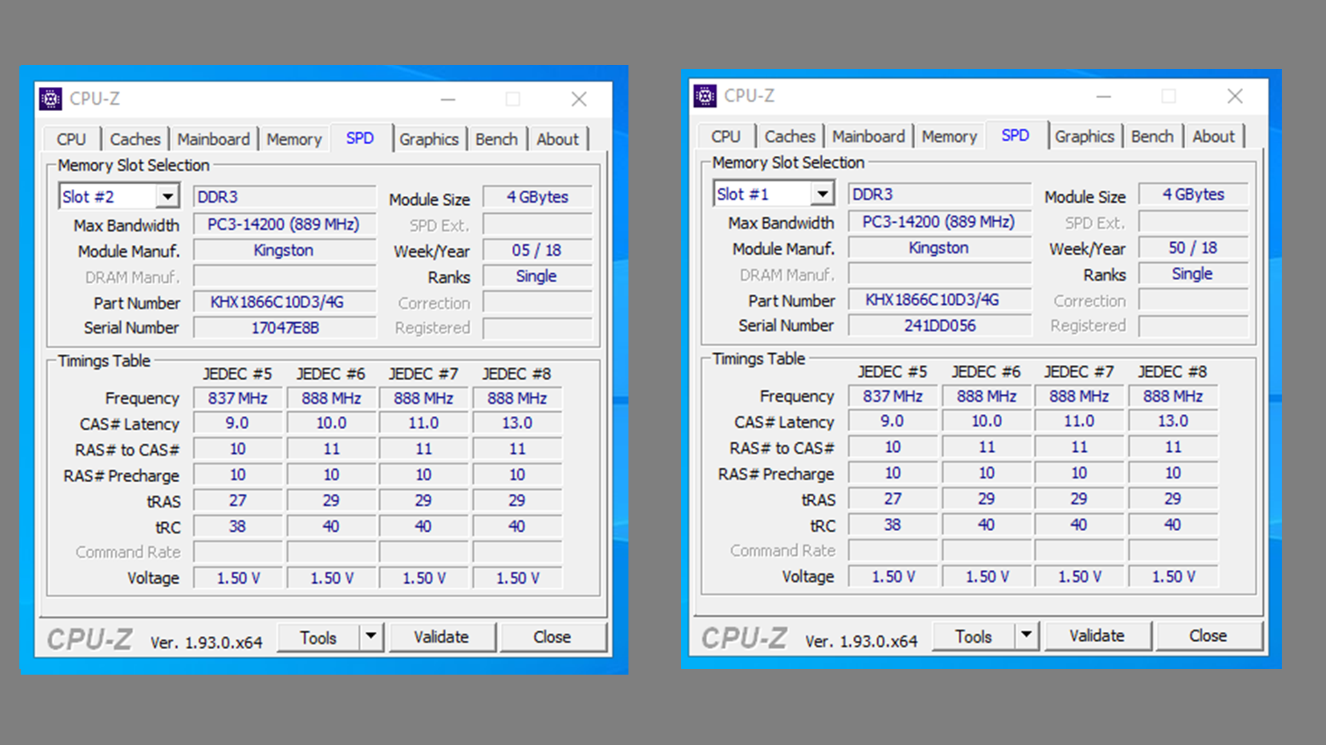Open Caches tab in right window
Image resolution: width=1326 pixels, height=745 pixels.
(790, 136)
